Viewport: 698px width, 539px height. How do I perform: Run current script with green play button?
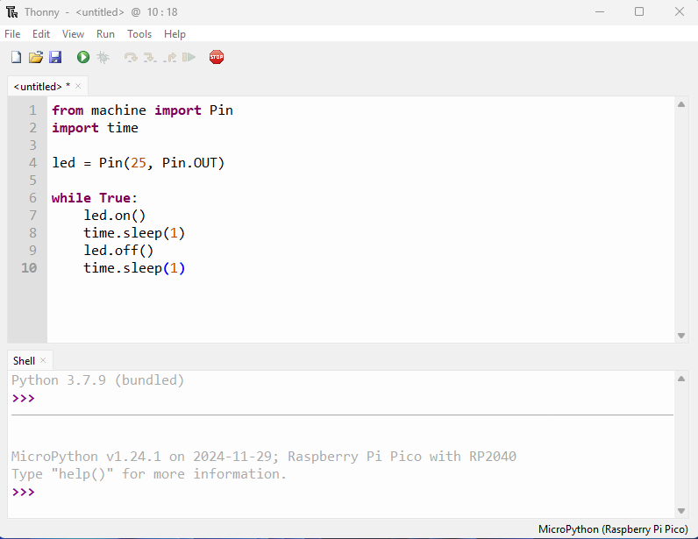(83, 57)
